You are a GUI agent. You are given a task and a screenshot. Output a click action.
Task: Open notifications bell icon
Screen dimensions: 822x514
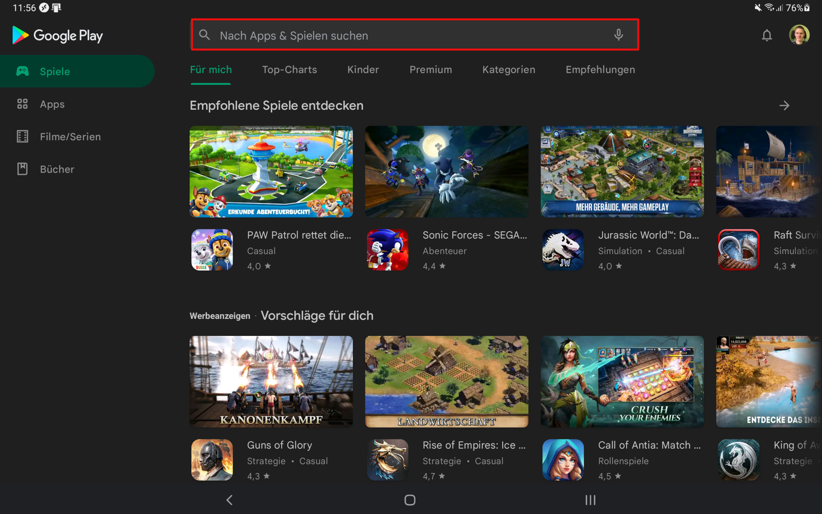tap(766, 35)
